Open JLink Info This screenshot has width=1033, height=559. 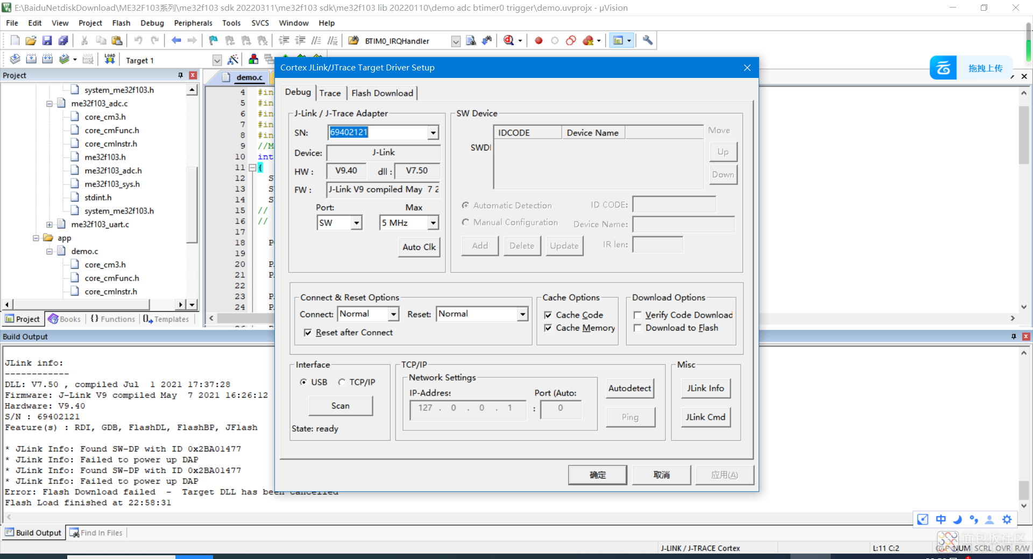pyautogui.click(x=705, y=388)
